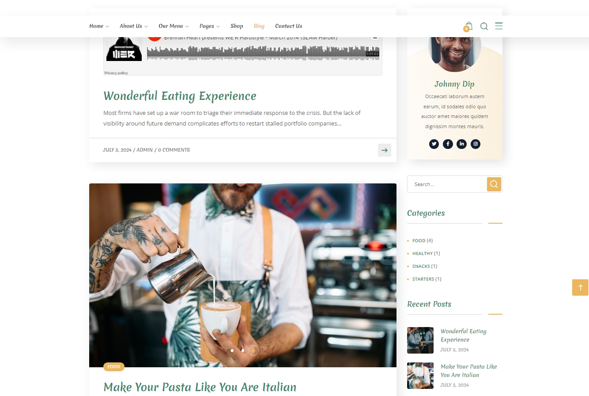The height and width of the screenshot is (396, 589).
Task: Submit the sidebar search with orange button
Action: (494, 184)
